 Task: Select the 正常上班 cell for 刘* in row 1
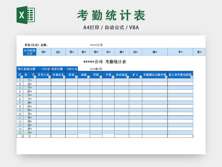(44, 80)
